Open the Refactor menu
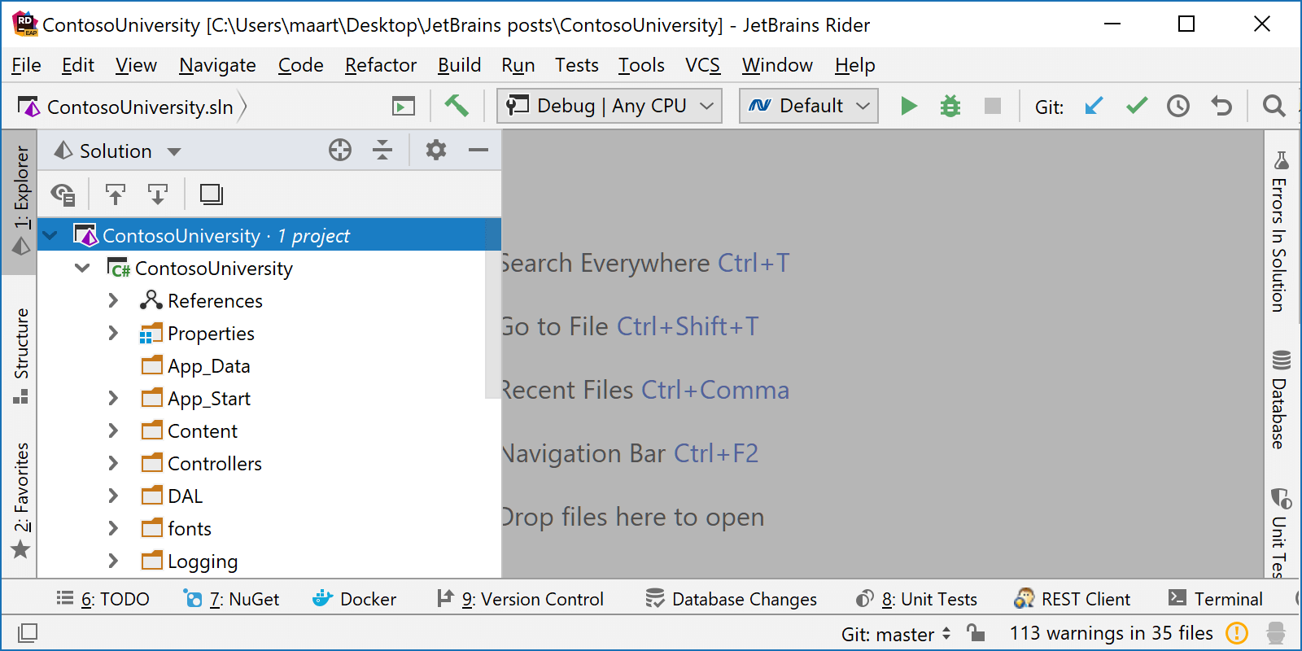Image resolution: width=1302 pixels, height=651 pixels. click(x=380, y=65)
